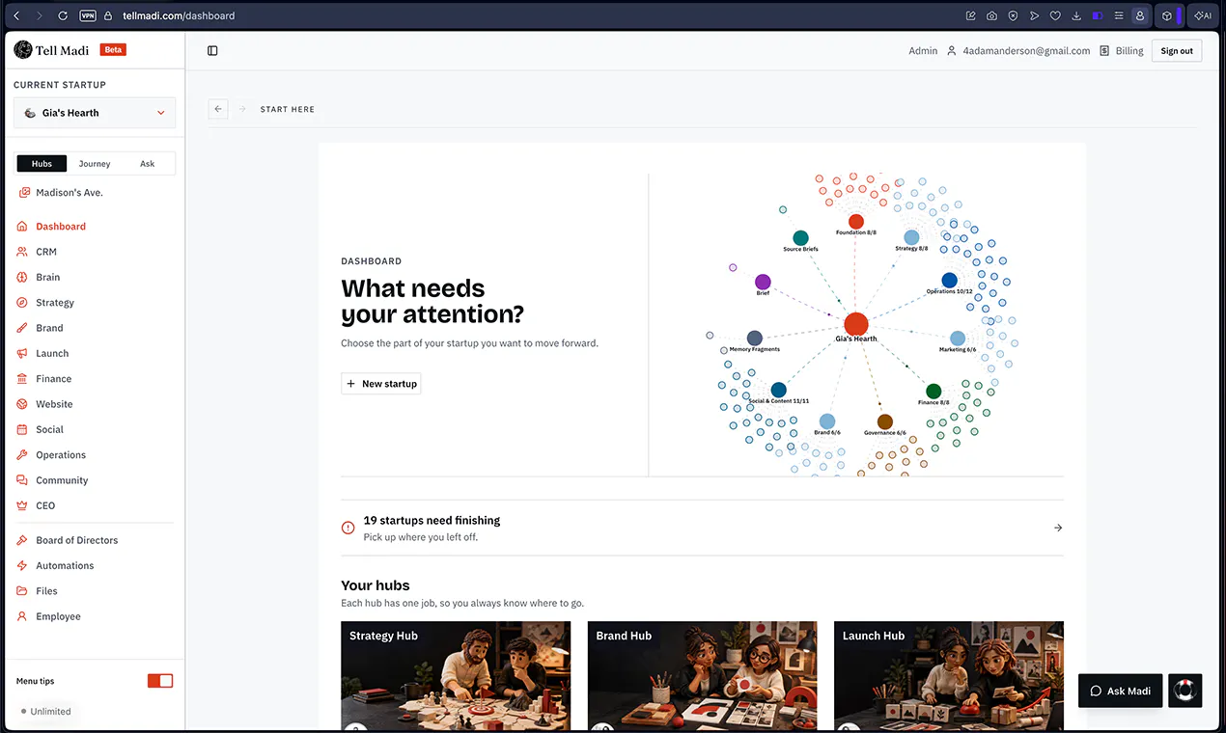Image resolution: width=1226 pixels, height=733 pixels.
Task: Click the CRM people icon
Action: (23, 252)
